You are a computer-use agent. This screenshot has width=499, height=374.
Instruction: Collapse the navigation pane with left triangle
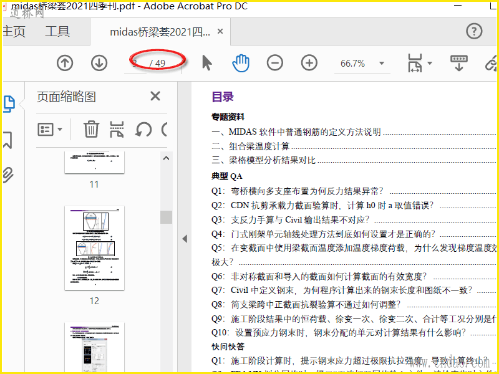(x=185, y=239)
